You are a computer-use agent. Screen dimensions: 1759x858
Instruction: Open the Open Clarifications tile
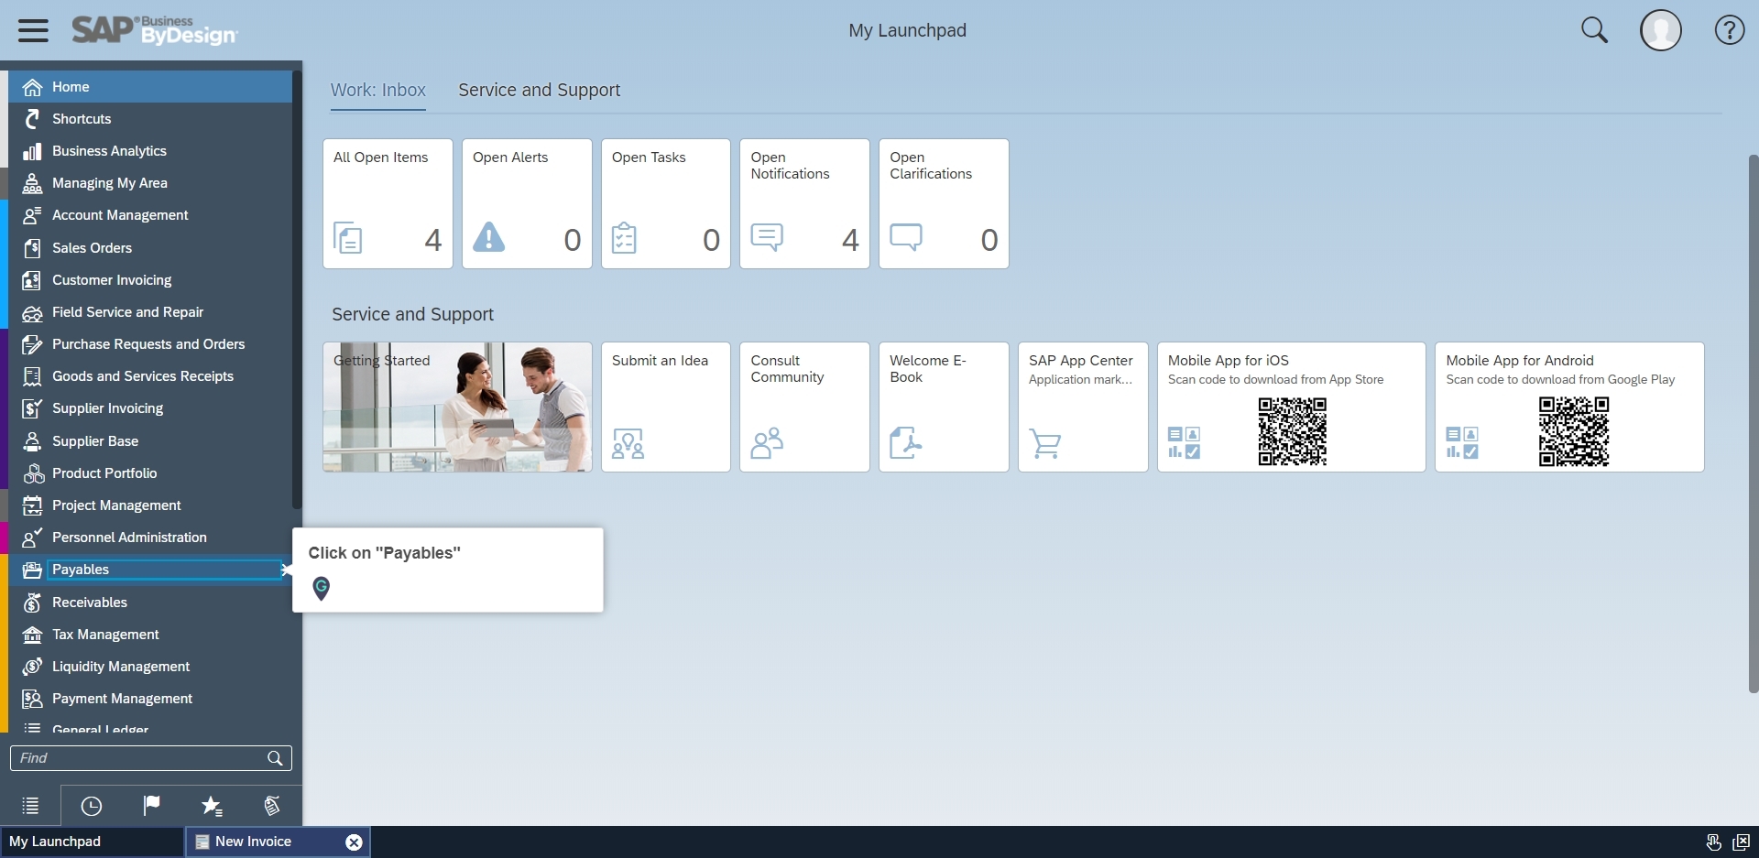tap(944, 204)
